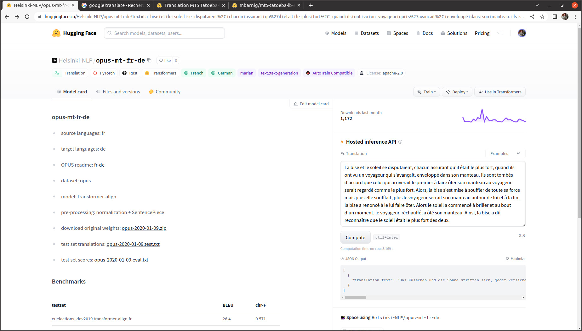Screen dimensions: 582x331
Task: Open OPUS readme fr-de link
Action: 99,165
